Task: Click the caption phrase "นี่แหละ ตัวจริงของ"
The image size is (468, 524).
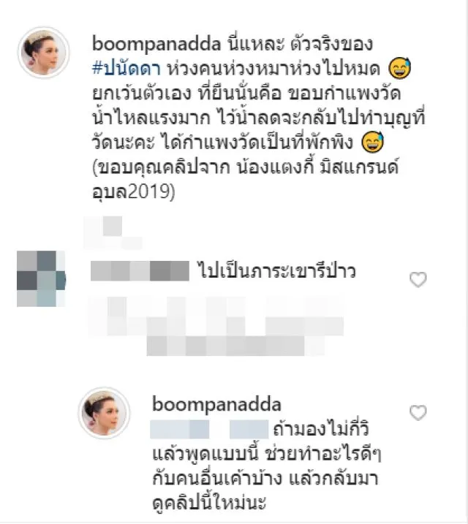Action: (300, 45)
